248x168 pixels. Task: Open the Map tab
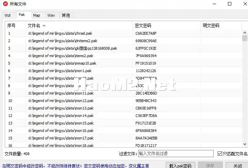pyautogui.click(x=38, y=15)
